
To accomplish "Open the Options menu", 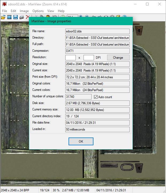I will click(38, 11).
